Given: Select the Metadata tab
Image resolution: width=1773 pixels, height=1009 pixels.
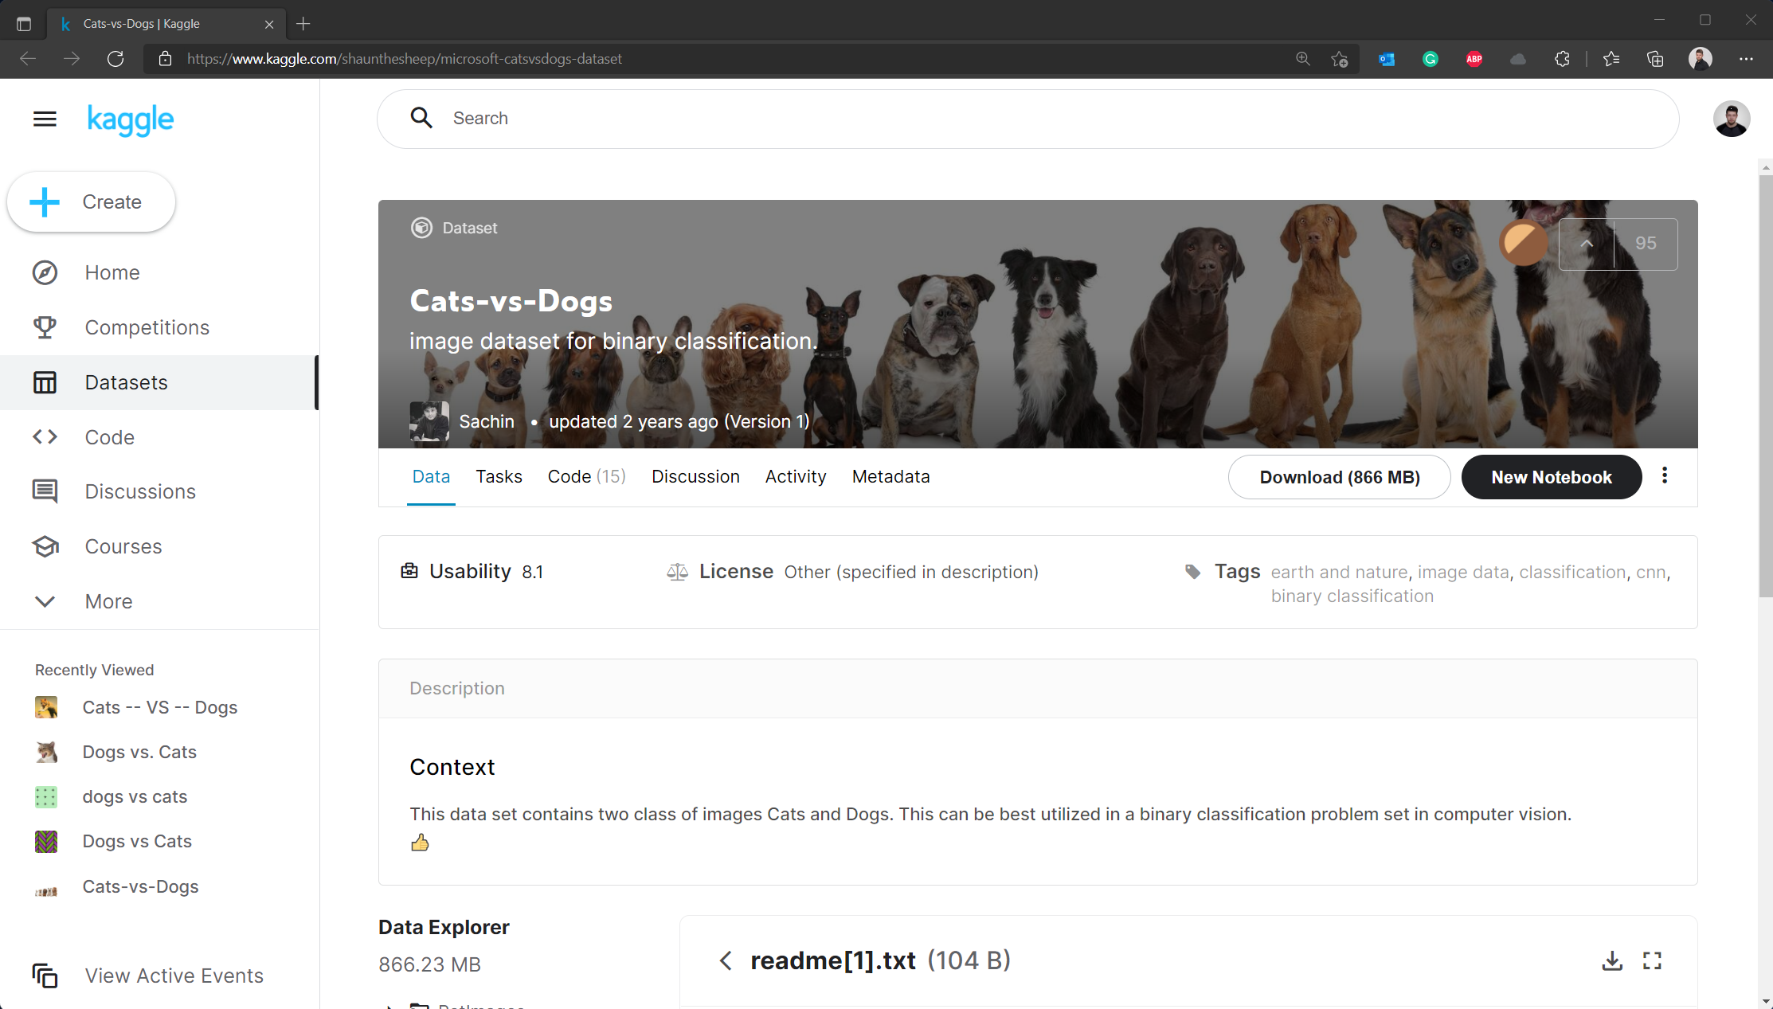Looking at the screenshot, I should [x=890, y=476].
